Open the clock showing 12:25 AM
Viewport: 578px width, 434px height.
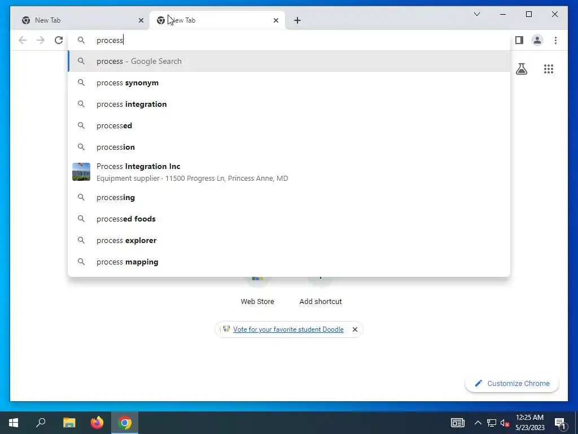pyautogui.click(x=529, y=423)
